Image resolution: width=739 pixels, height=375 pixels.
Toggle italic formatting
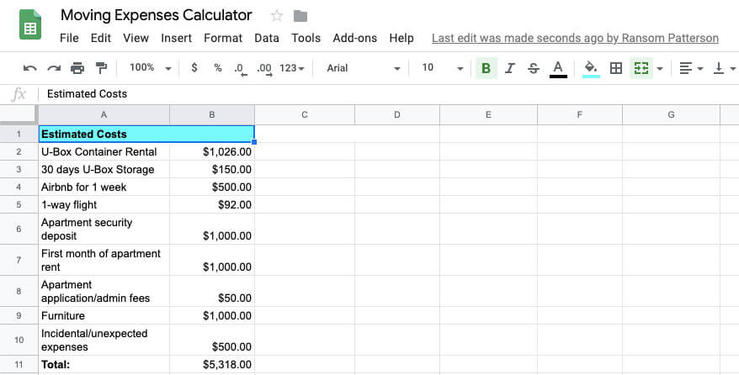(x=509, y=69)
